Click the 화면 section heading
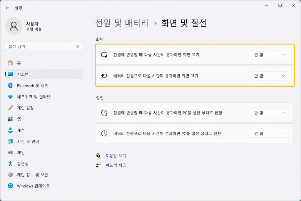Viewport: 301px width, 201px height. [100, 39]
